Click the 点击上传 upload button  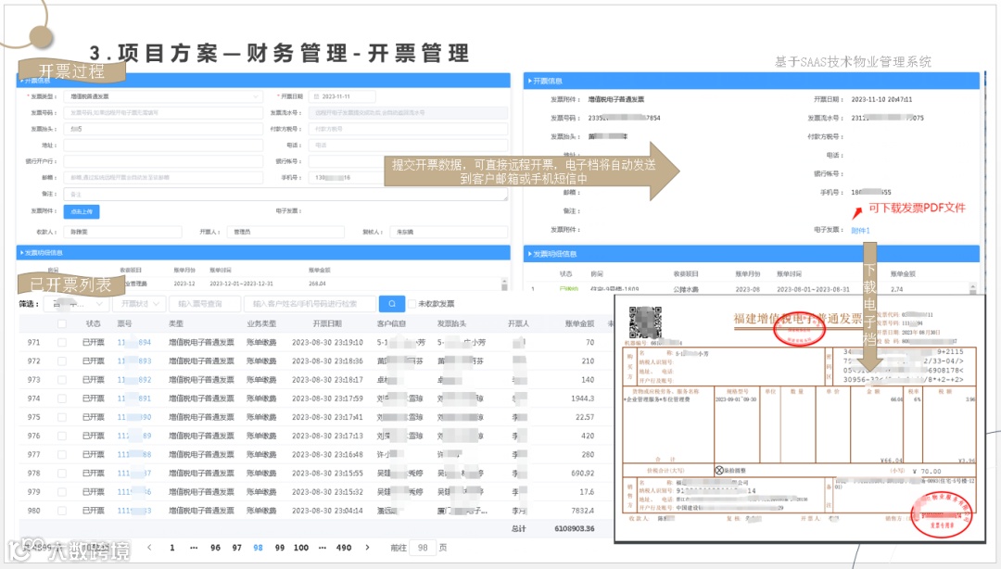[x=82, y=211]
